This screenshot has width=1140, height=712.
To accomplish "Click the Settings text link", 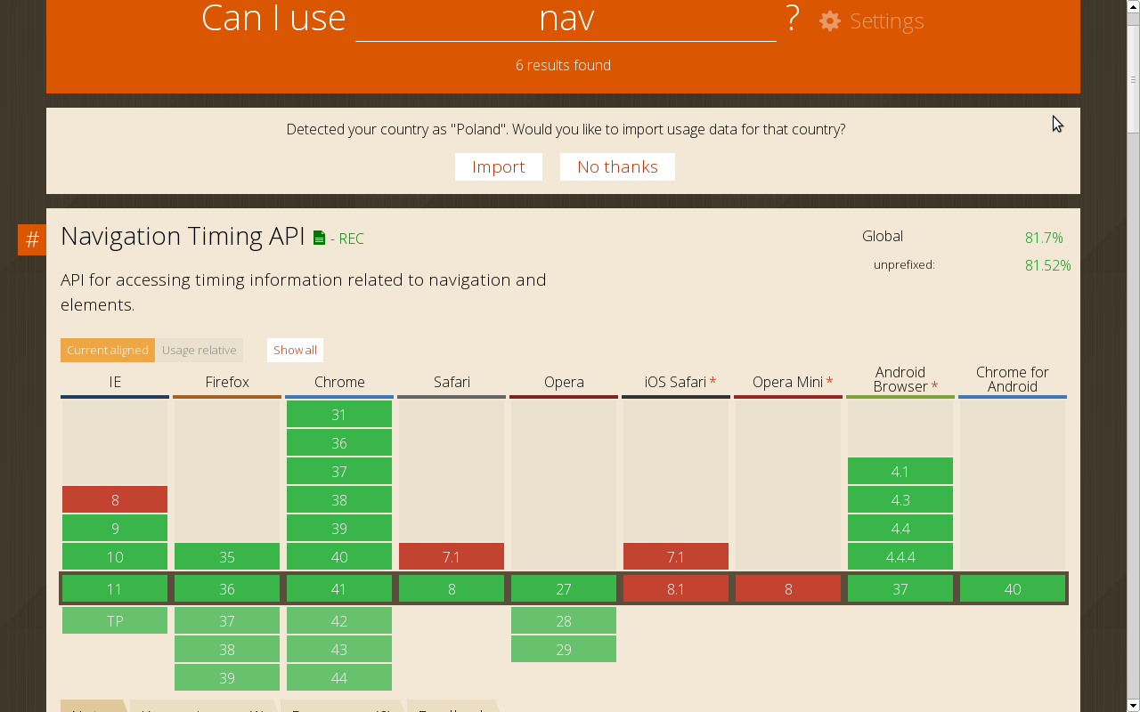I will [886, 20].
